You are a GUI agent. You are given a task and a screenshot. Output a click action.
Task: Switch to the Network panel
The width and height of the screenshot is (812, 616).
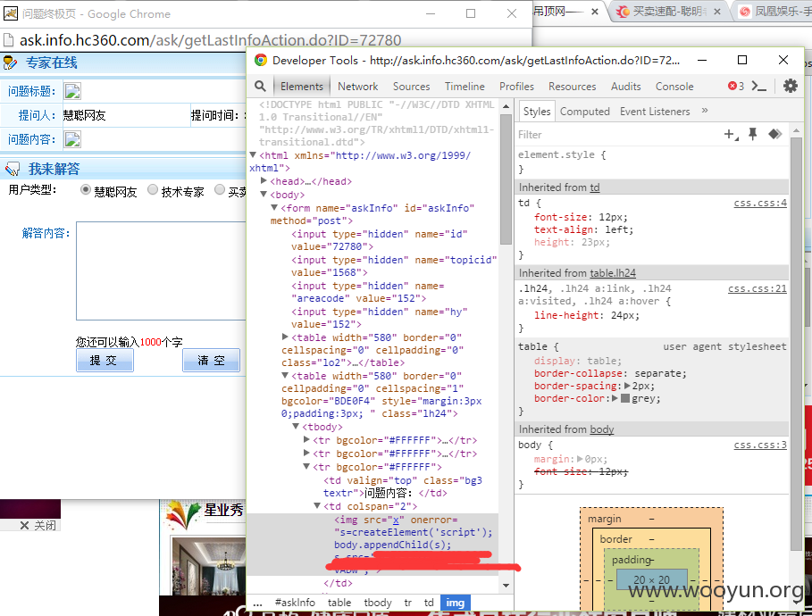(x=358, y=87)
